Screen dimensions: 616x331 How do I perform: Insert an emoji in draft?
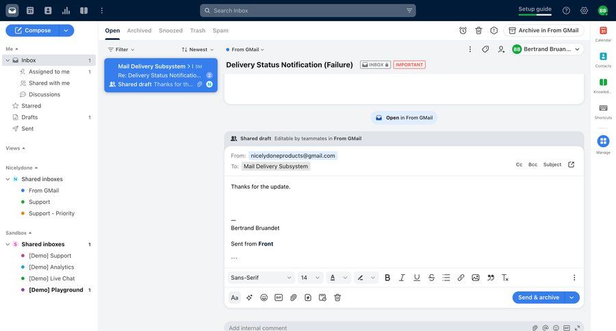point(264,297)
